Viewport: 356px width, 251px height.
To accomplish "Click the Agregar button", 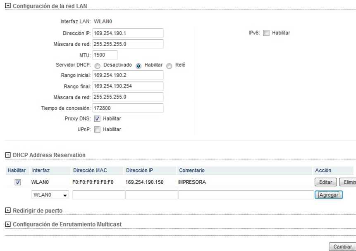I will (329, 195).
